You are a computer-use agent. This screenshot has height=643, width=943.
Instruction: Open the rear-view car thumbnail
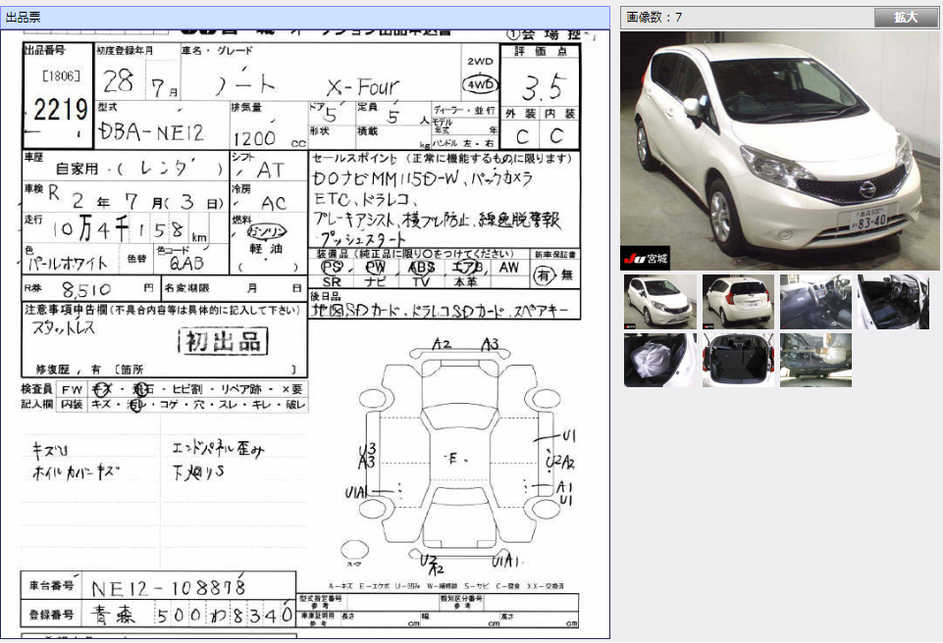[x=737, y=301]
